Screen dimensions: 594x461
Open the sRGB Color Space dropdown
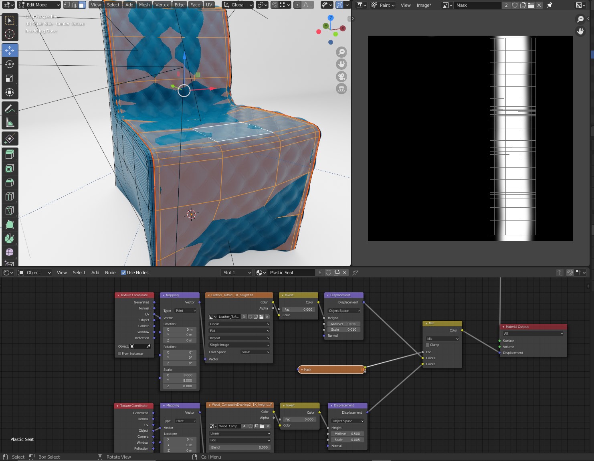[255, 352]
